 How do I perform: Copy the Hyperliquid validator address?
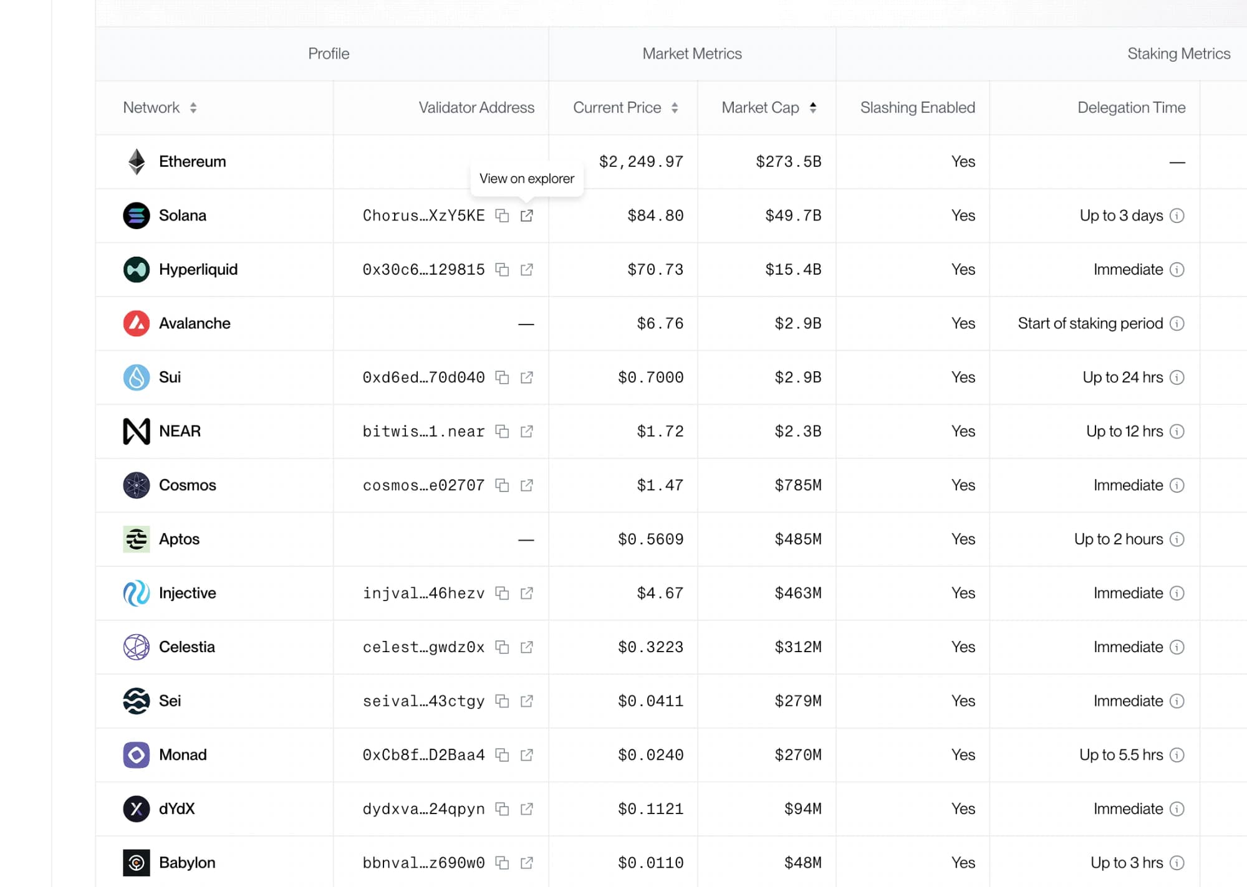(x=502, y=270)
